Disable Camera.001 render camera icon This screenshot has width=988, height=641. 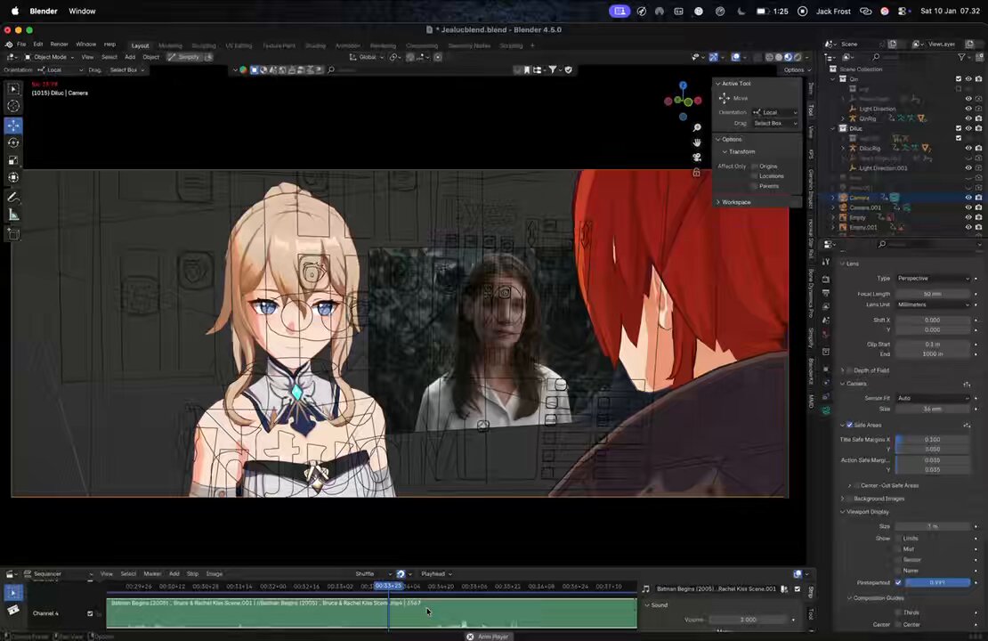978,207
